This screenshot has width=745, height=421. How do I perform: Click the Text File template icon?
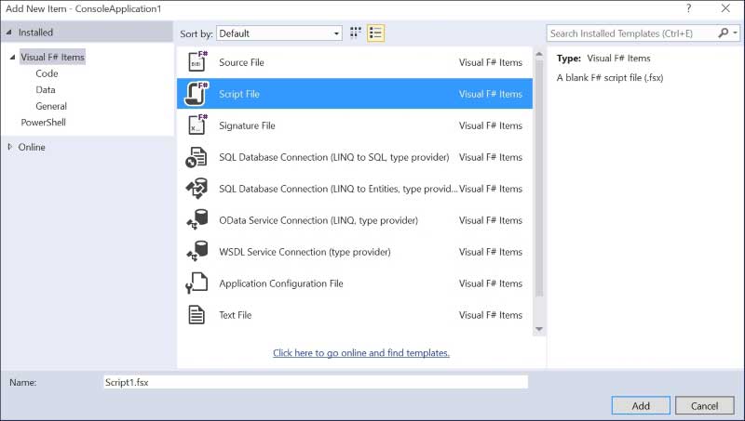pos(196,315)
